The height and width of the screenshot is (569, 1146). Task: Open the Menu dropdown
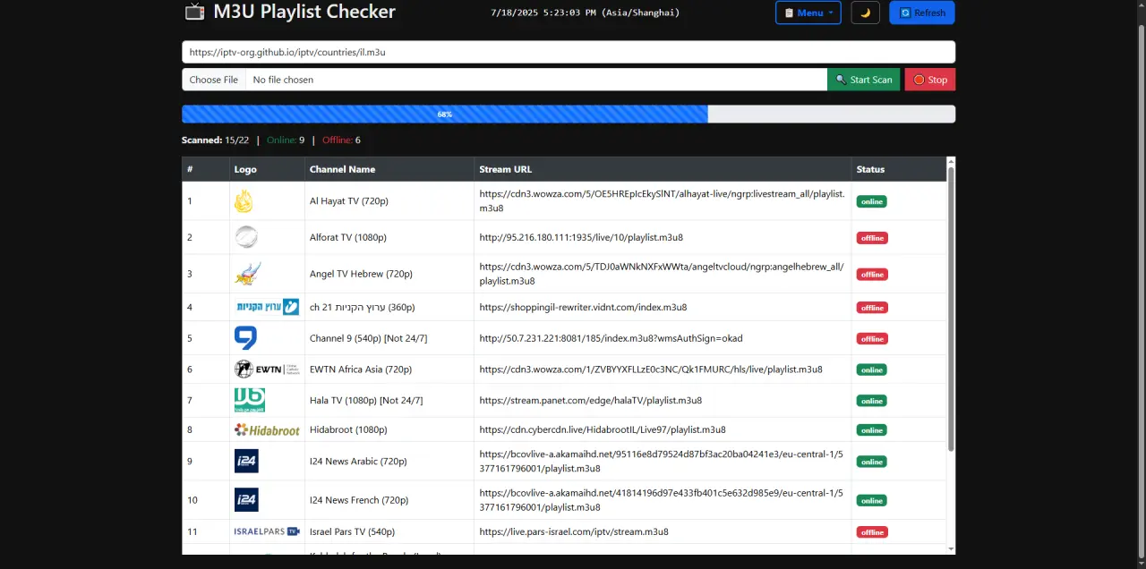(x=808, y=13)
